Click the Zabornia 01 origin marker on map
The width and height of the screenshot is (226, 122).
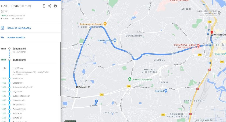[x=77, y=87]
